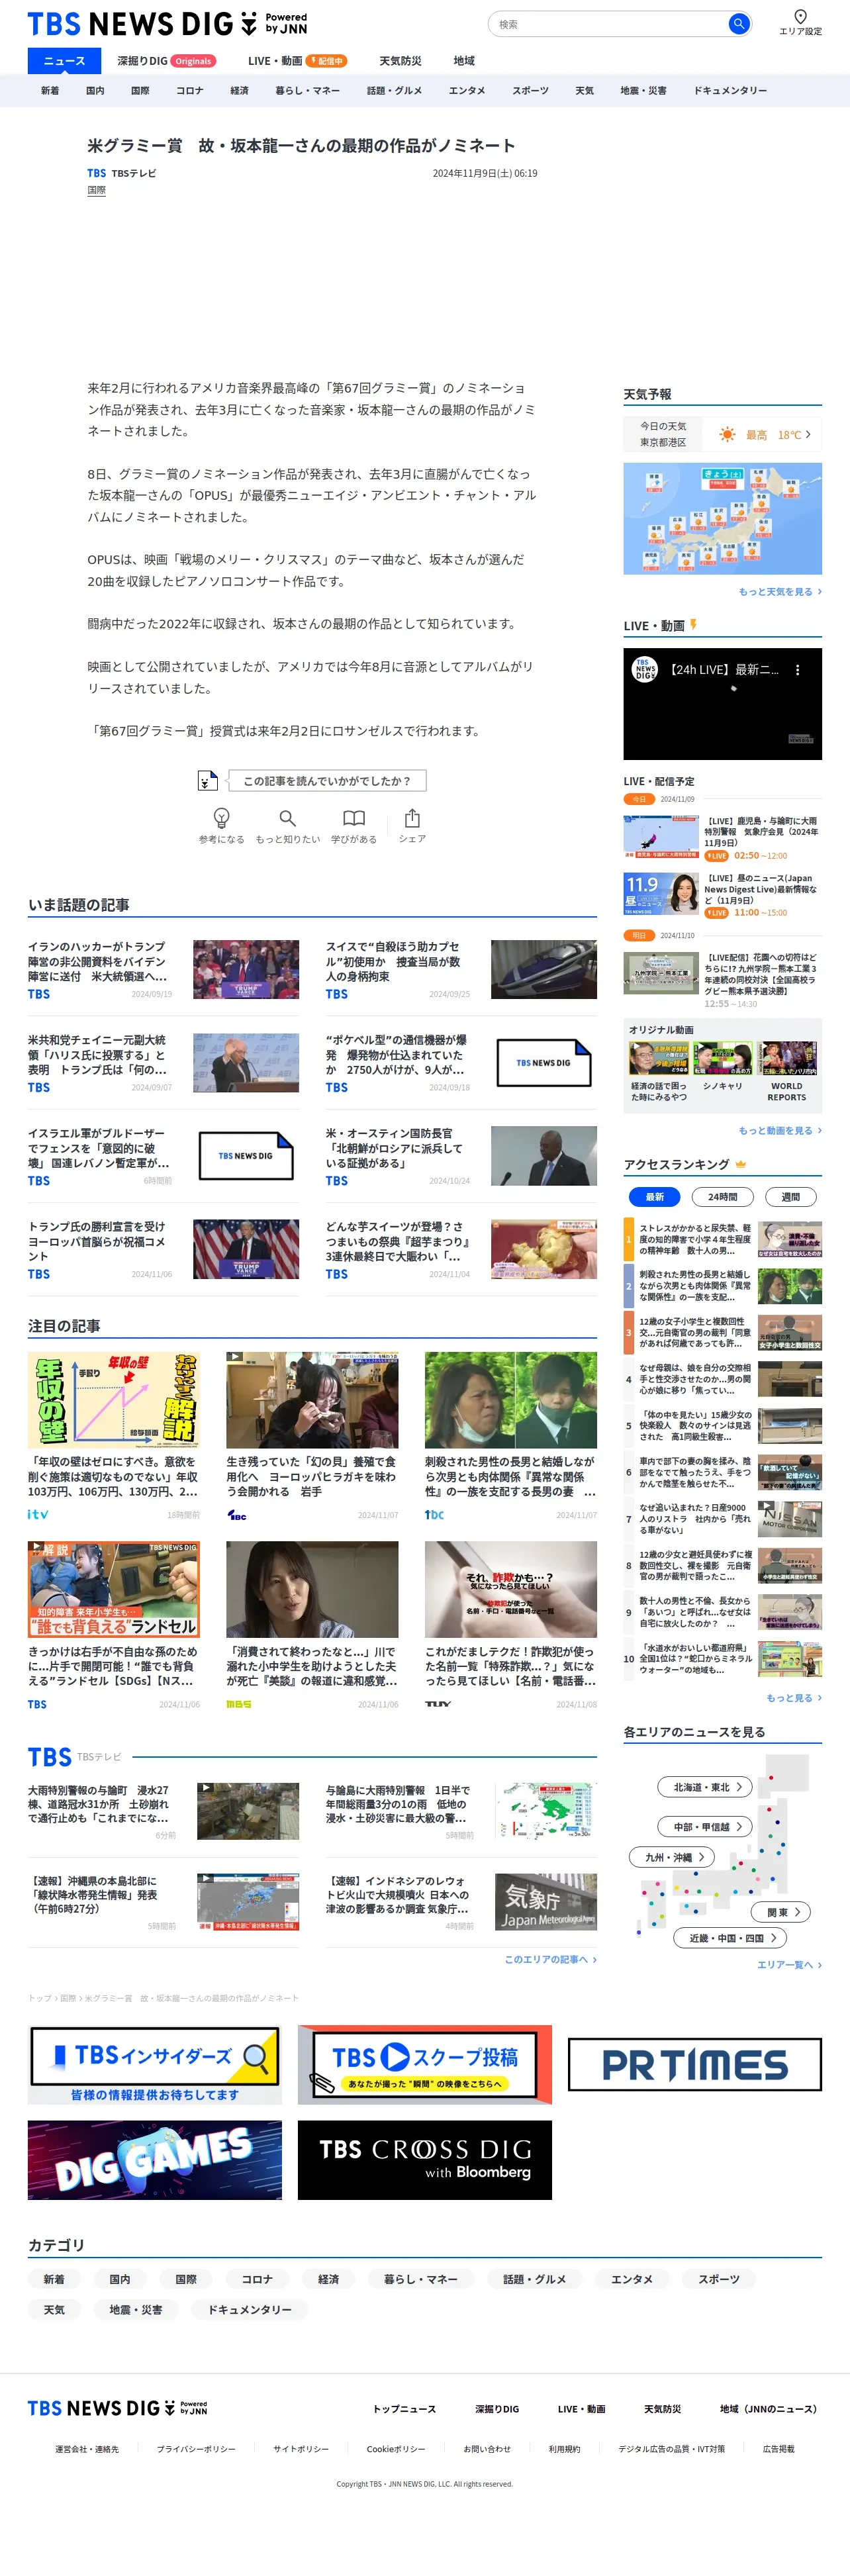Open the 年収の壁 article thumbnail
Screen dimensions: 850x2576
[113, 1400]
